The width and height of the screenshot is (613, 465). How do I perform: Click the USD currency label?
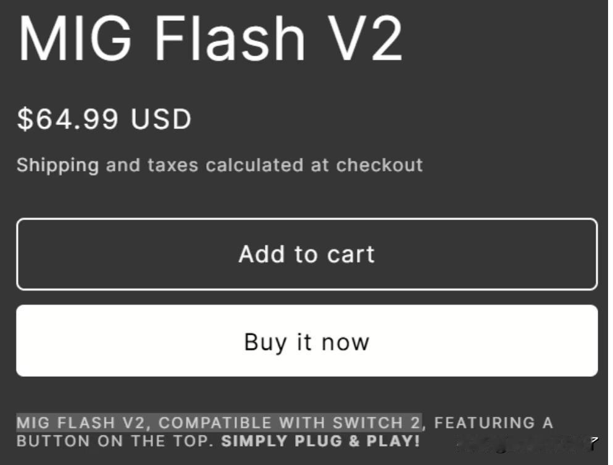[161, 118]
